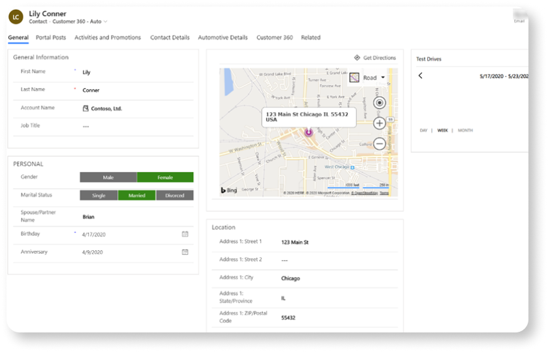548x352 pixels.
Task: Open the OpenStreetMap attribution link
Action: tap(365, 193)
